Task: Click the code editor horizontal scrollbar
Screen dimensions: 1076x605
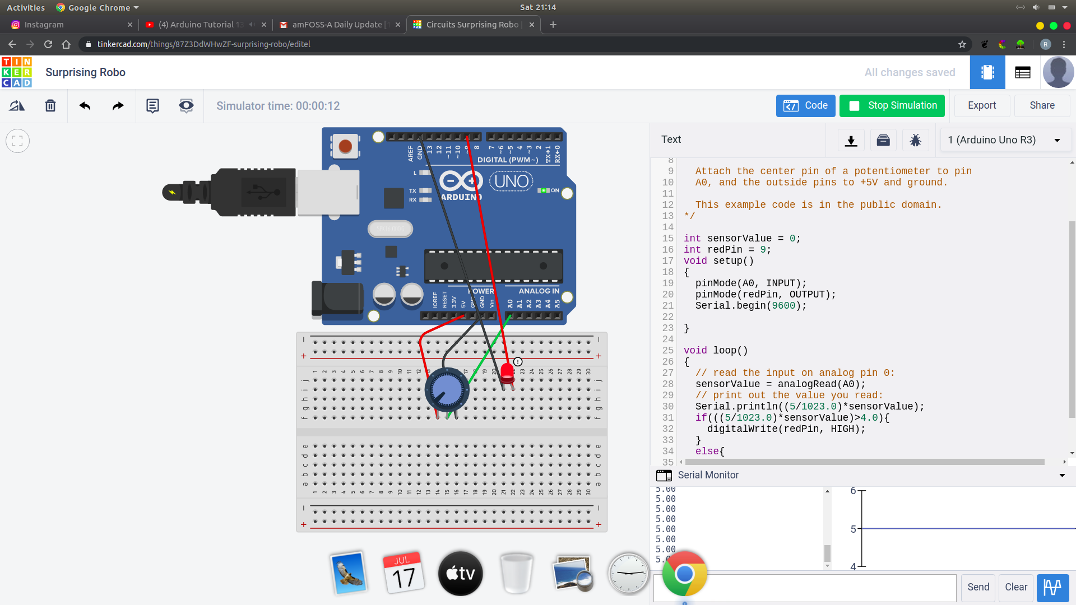Action: [865, 462]
